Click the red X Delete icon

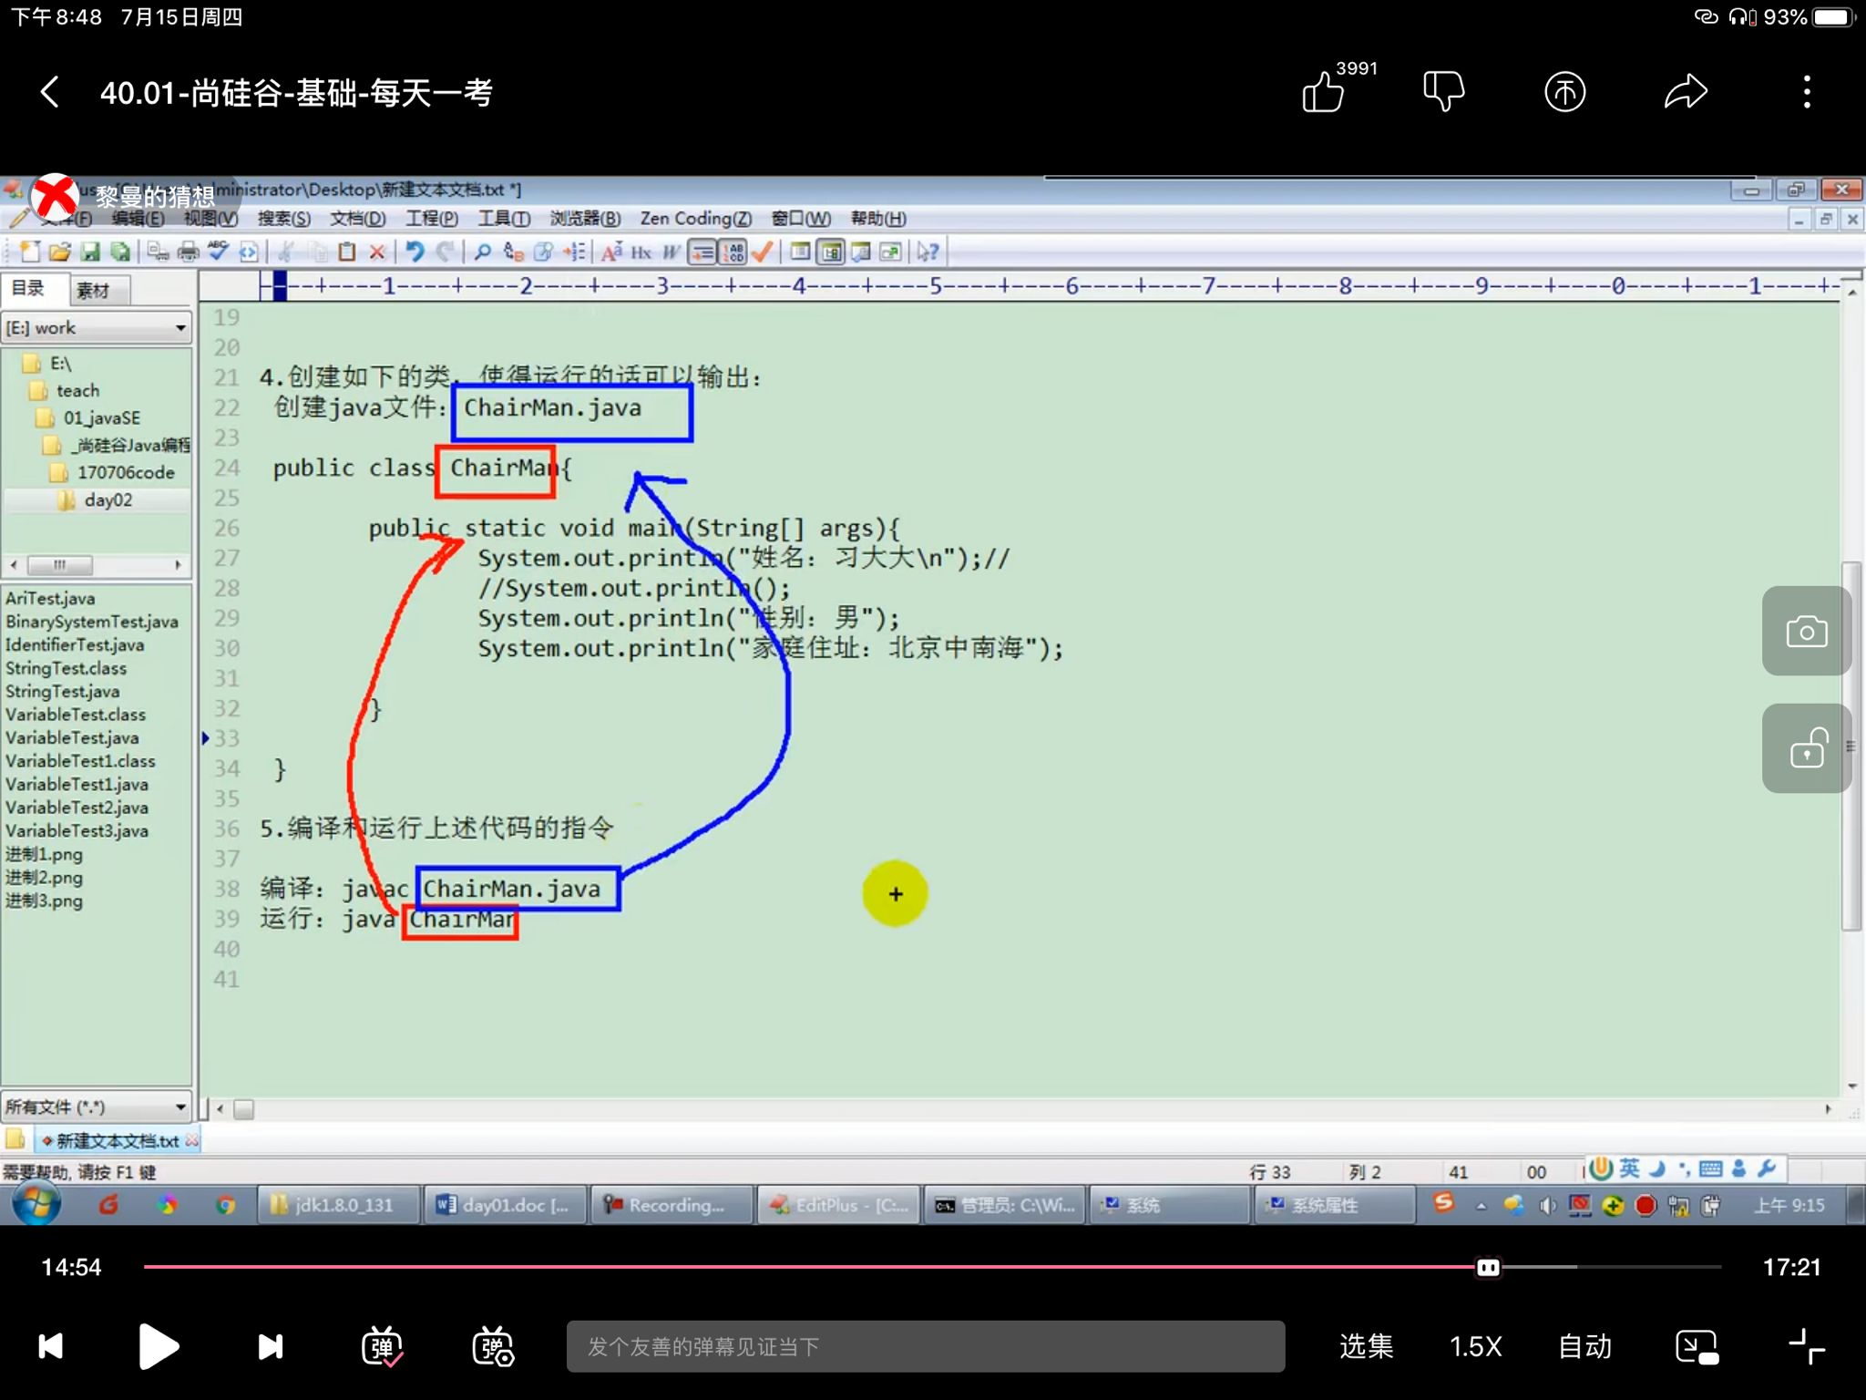[x=377, y=252]
